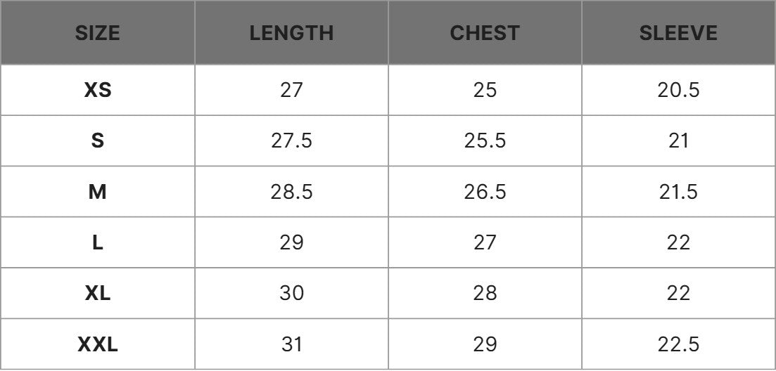This screenshot has width=776, height=371.
Task: Click the SIZE column header
Action: (98, 33)
